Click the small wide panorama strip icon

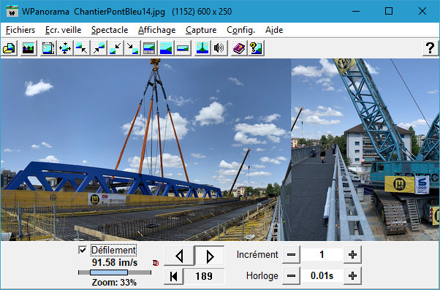pos(183,48)
